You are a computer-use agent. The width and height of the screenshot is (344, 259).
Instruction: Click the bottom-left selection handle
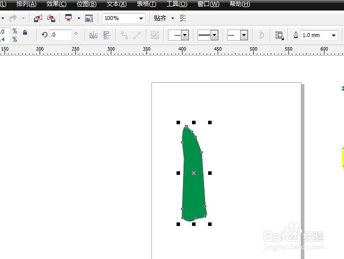tap(178, 224)
